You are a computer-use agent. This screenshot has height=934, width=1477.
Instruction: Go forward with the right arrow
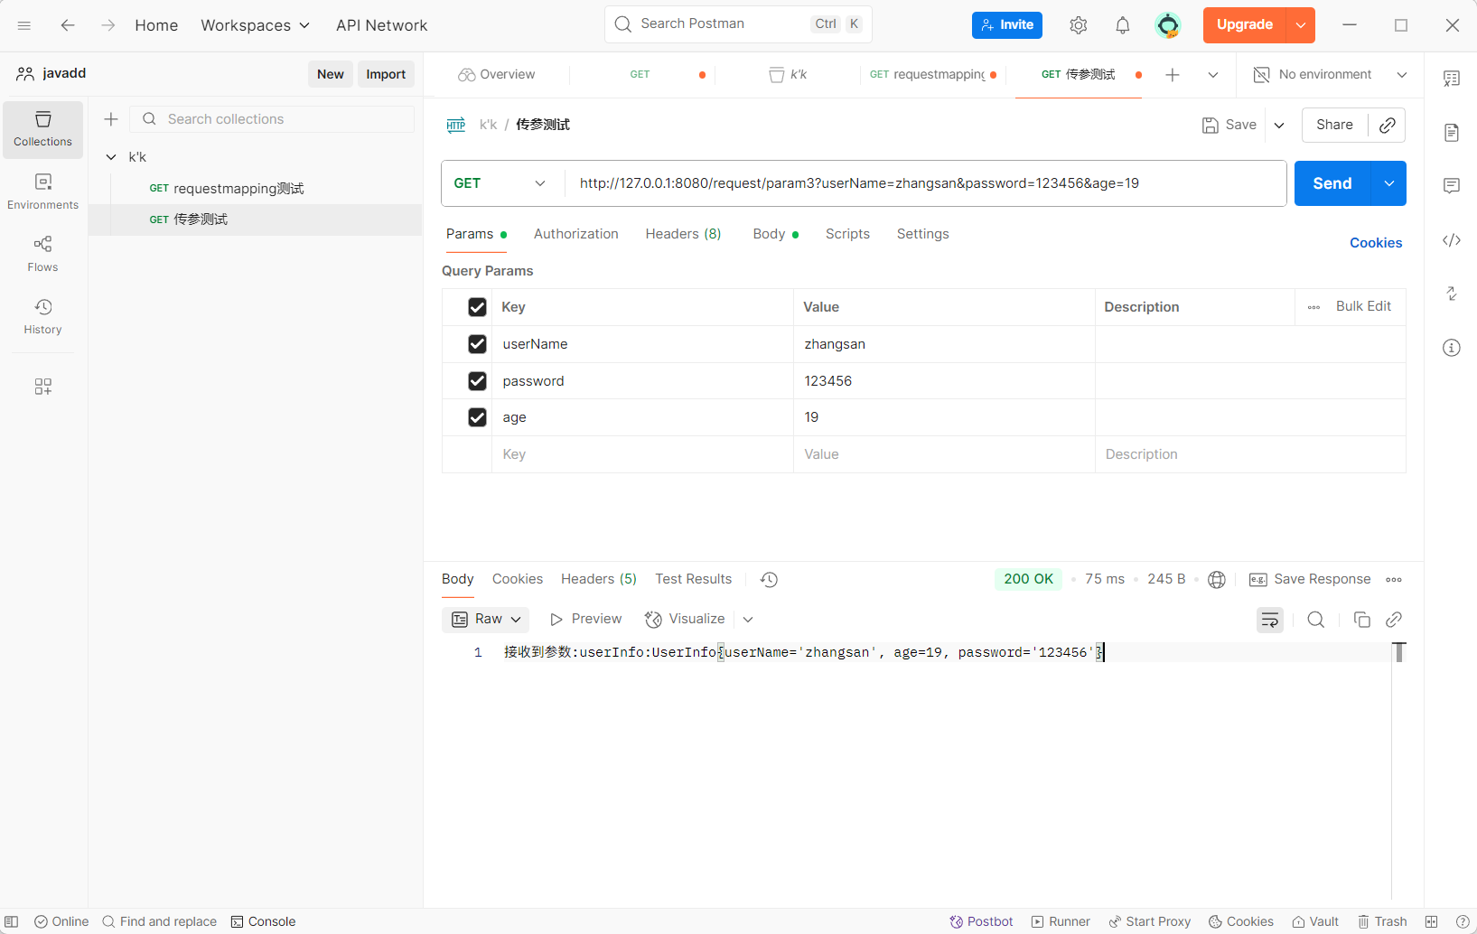click(x=108, y=25)
